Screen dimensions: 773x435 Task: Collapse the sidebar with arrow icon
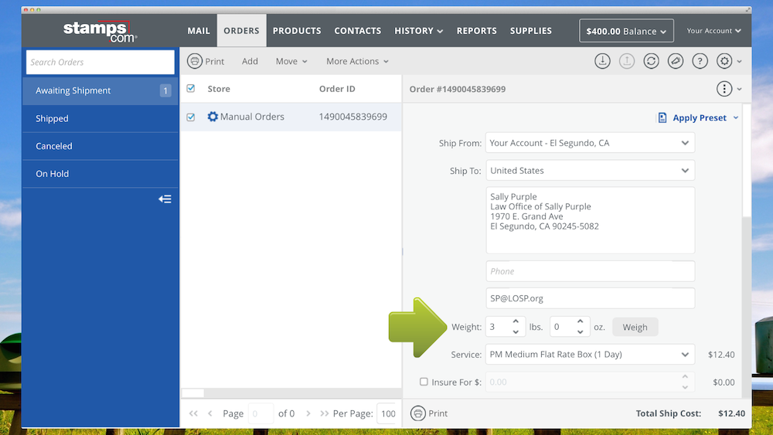[x=165, y=199]
